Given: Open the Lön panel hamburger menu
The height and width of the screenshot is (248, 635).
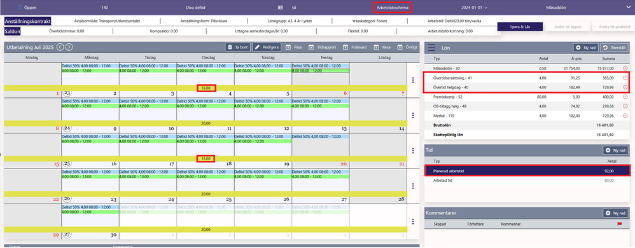Looking at the screenshot, I should pos(431,47).
